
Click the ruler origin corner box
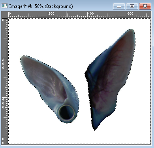click(5, 15)
